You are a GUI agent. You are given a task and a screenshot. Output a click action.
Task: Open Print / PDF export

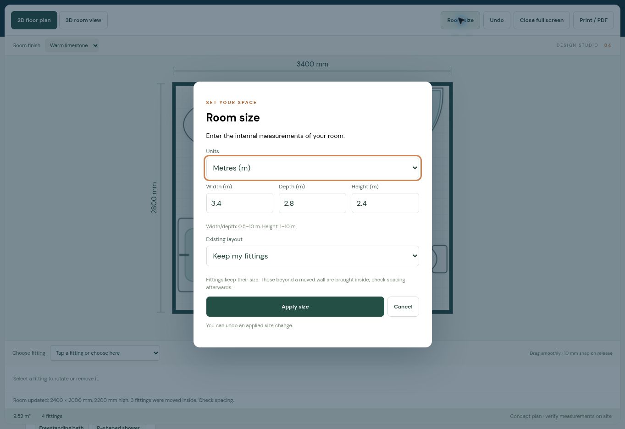click(593, 20)
